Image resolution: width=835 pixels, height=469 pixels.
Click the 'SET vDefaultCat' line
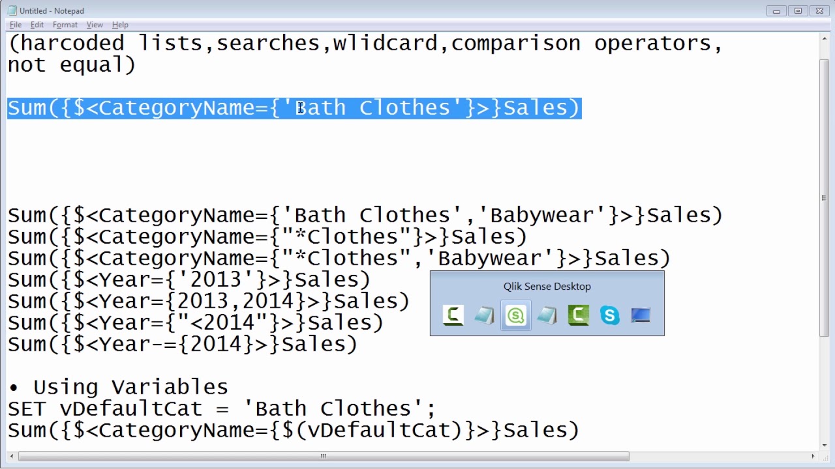pos(222,408)
